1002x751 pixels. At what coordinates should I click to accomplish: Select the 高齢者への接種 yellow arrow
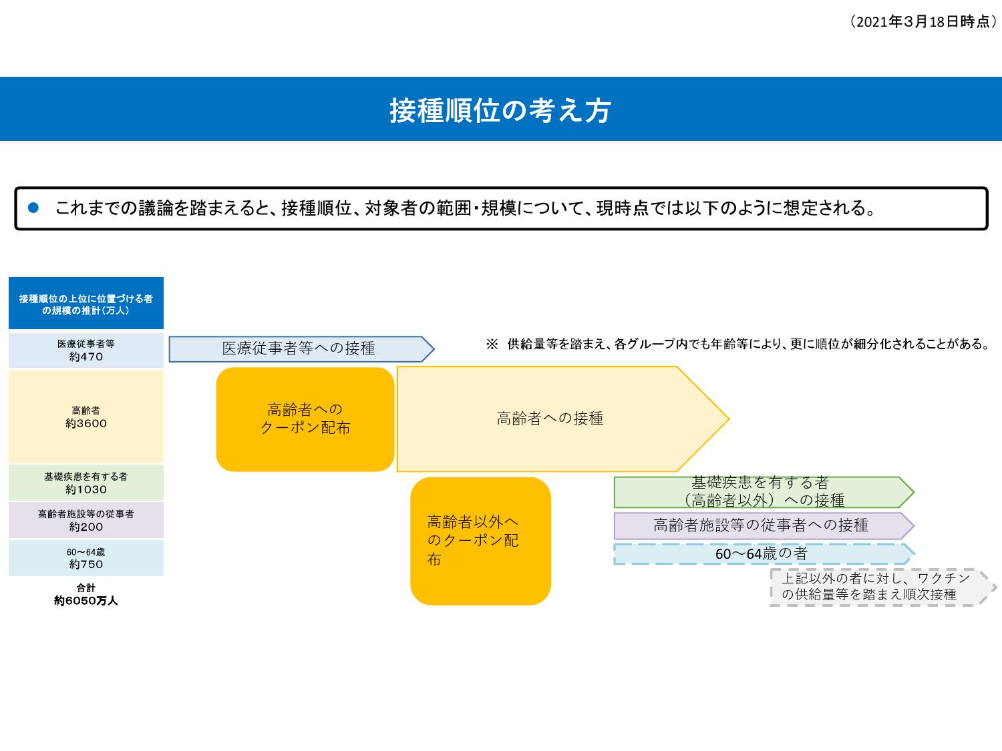tap(562, 419)
